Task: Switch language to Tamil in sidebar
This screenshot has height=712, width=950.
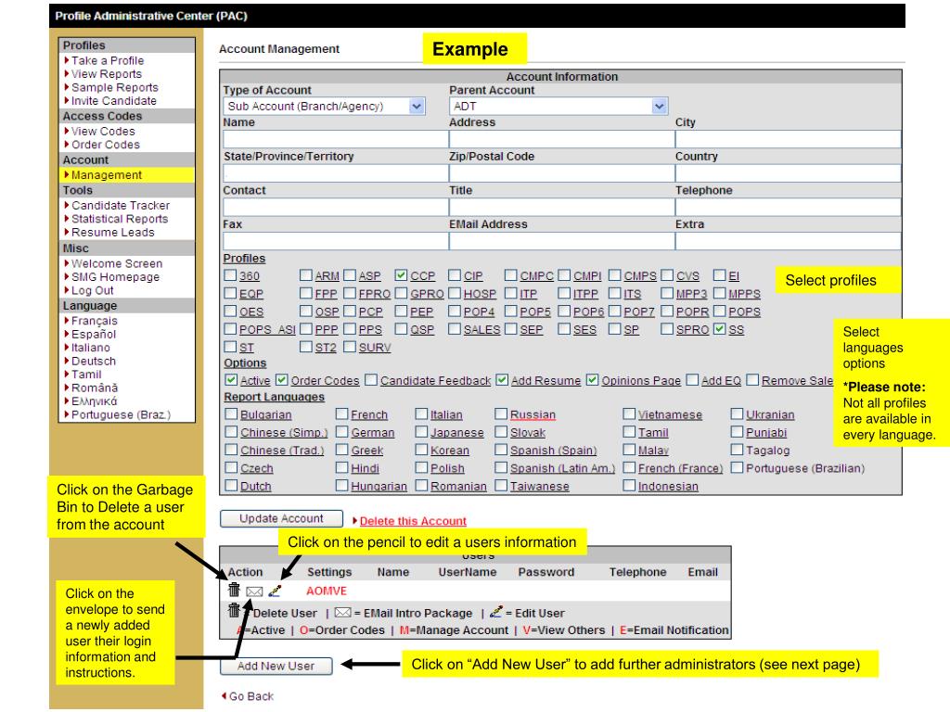Action: tap(86, 375)
